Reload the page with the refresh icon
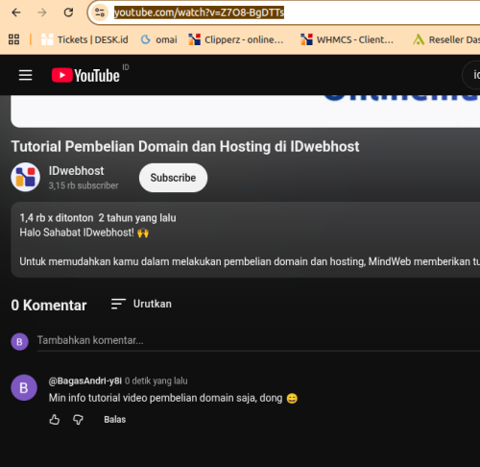Image resolution: width=480 pixels, height=467 pixels. click(68, 12)
